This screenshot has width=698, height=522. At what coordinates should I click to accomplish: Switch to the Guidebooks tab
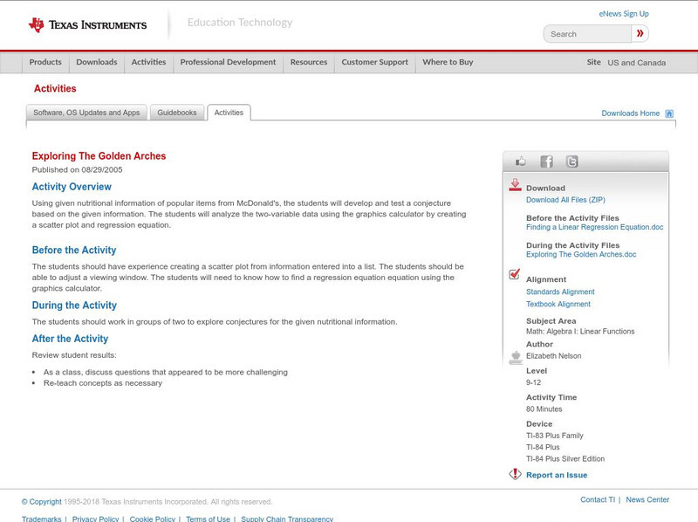click(177, 113)
